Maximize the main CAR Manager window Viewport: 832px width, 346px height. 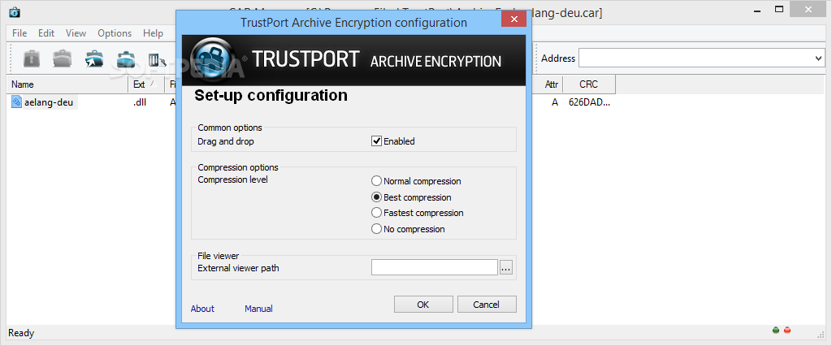[x=778, y=9]
